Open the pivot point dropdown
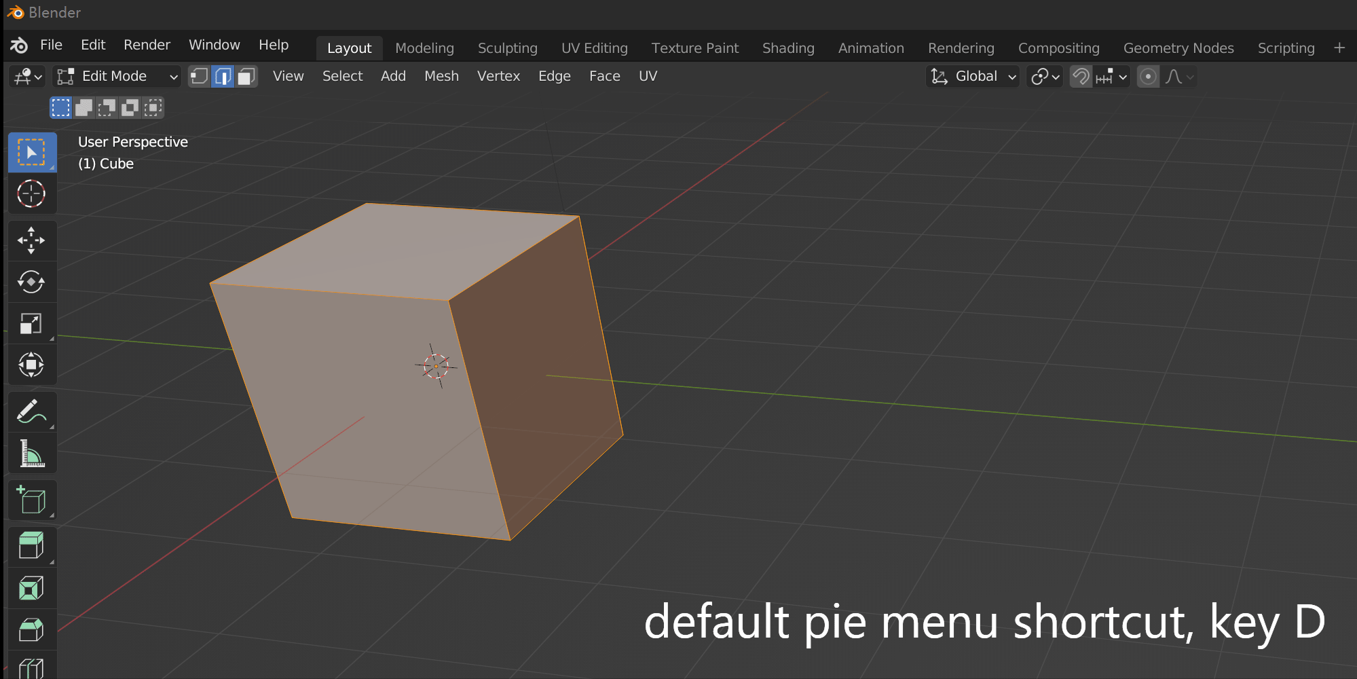This screenshot has width=1357, height=679. click(1045, 76)
